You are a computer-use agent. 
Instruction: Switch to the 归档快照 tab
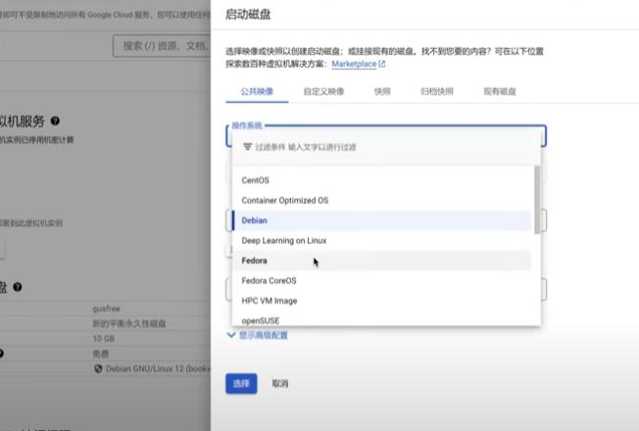click(437, 91)
